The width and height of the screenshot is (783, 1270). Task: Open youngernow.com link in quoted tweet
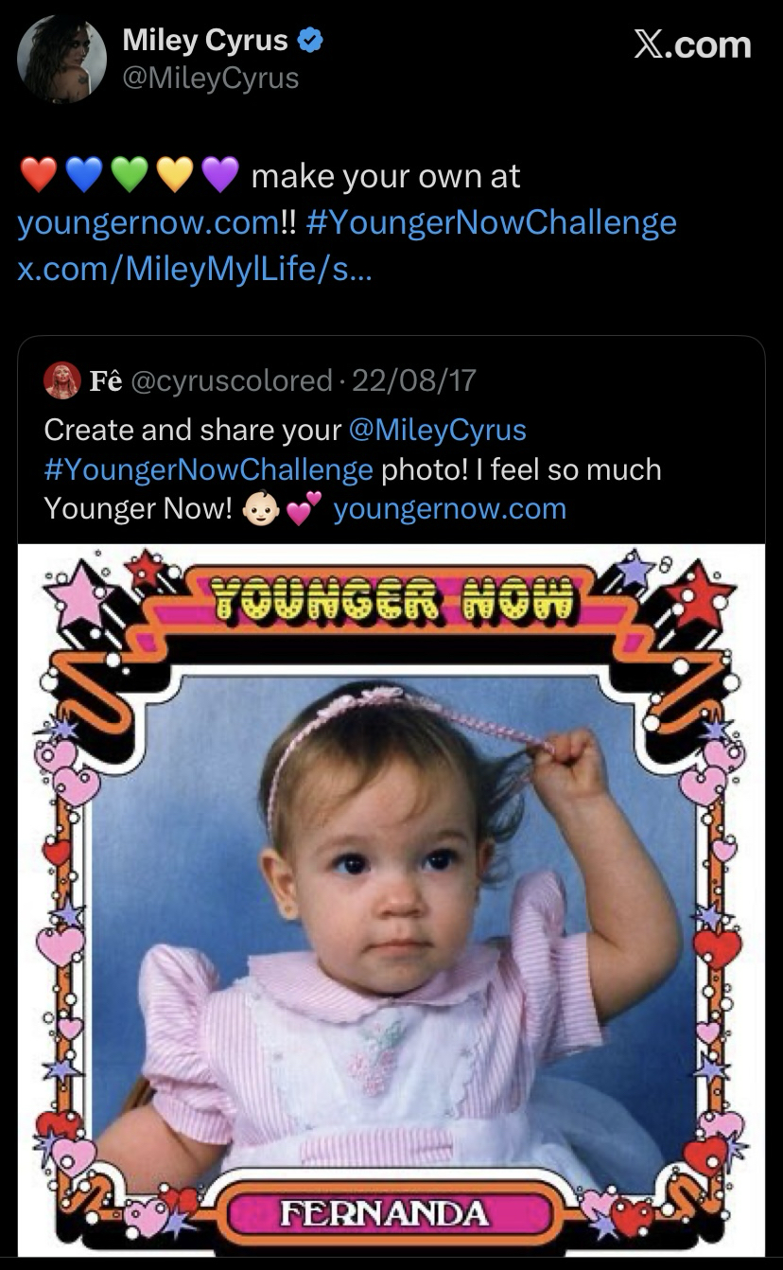[x=450, y=509]
